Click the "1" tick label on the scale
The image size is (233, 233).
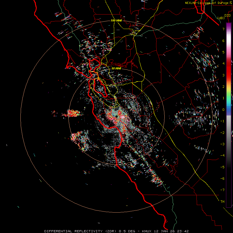(223, 98)
